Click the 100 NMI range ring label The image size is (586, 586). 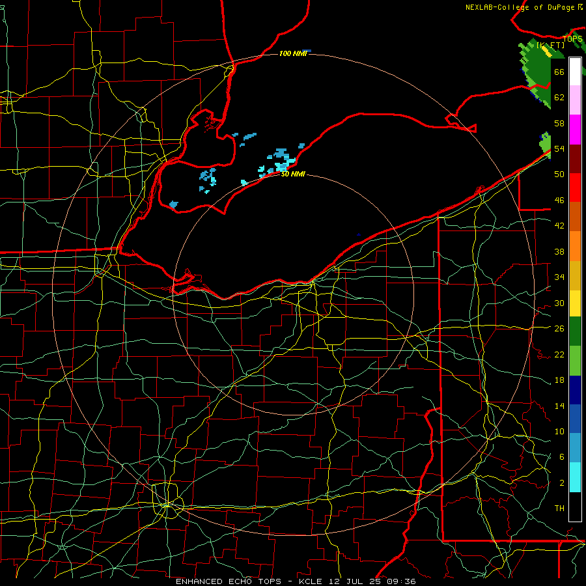coord(293,53)
